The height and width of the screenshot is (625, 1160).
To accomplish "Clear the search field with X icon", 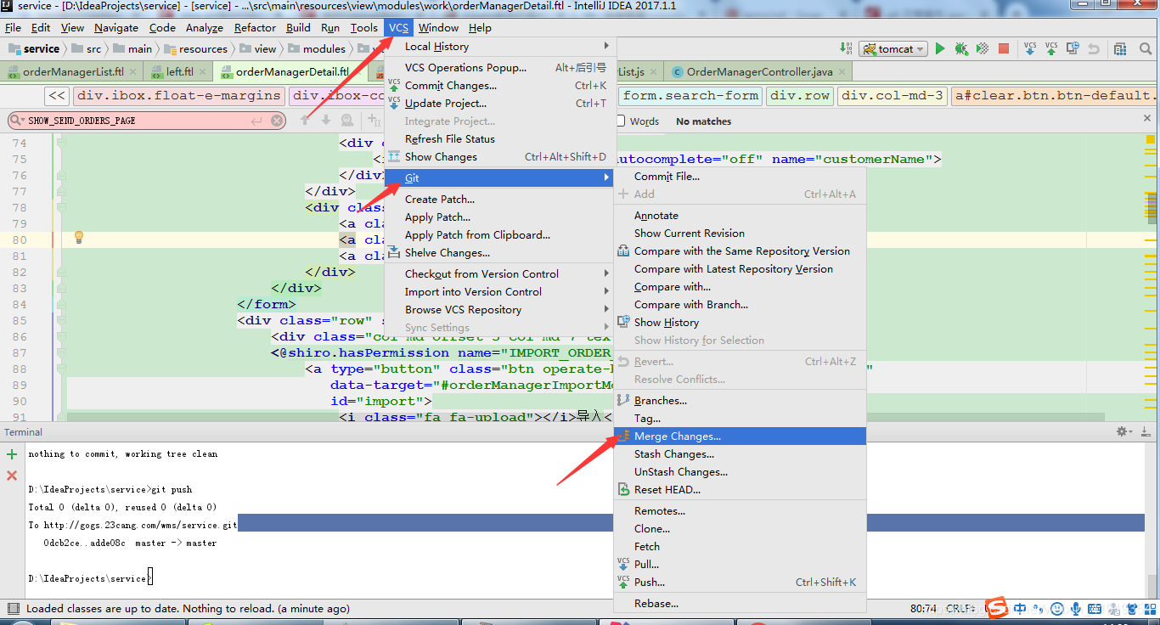I will (278, 121).
